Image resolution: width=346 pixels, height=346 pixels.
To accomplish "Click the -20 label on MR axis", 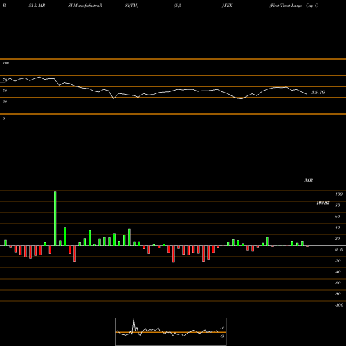I will tap(338, 261).
